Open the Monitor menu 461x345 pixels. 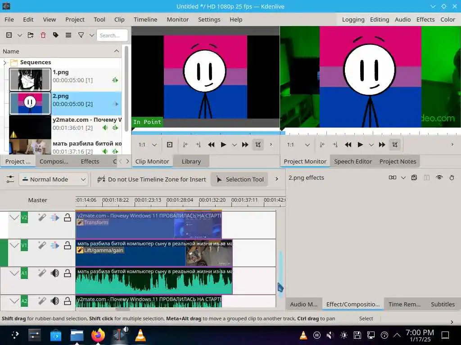point(177,19)
